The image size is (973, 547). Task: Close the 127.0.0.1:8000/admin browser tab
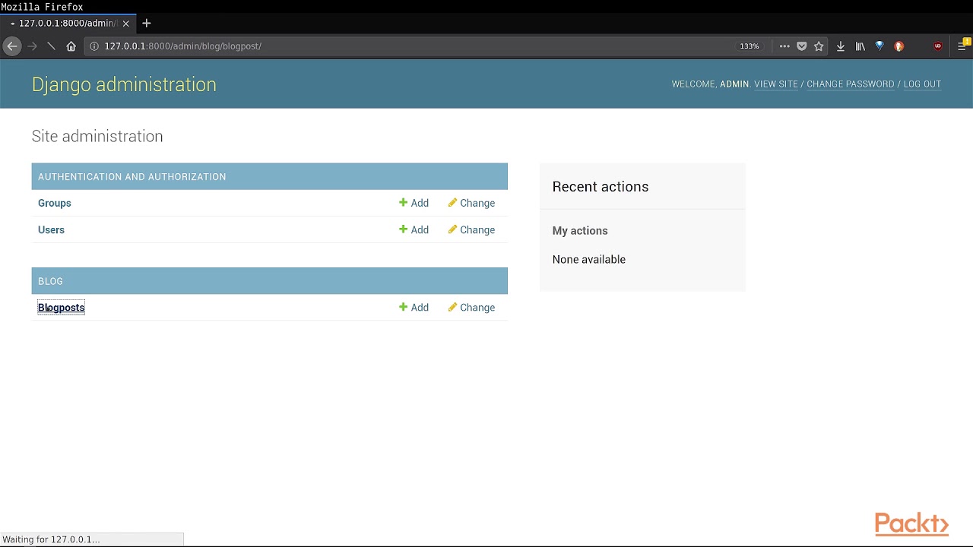[x=126, y=24]
